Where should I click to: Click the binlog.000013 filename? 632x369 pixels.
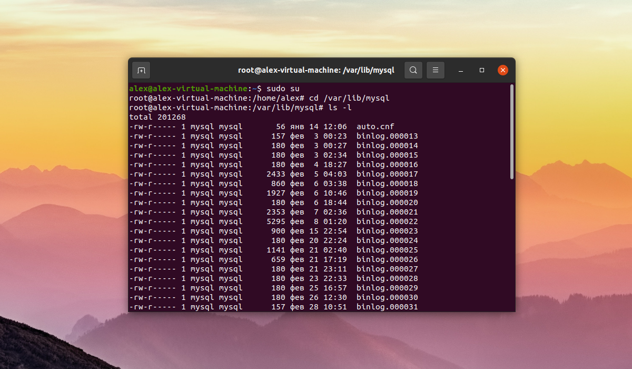pyautogui.click(x=387, y=136)
